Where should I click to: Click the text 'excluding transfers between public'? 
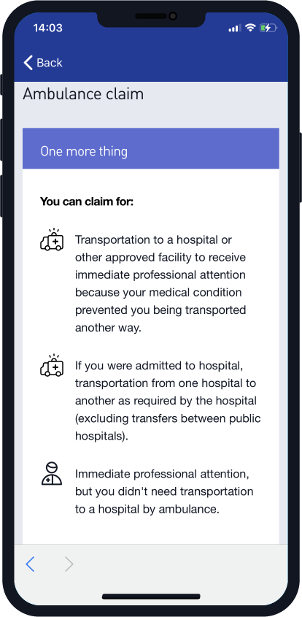169,418
